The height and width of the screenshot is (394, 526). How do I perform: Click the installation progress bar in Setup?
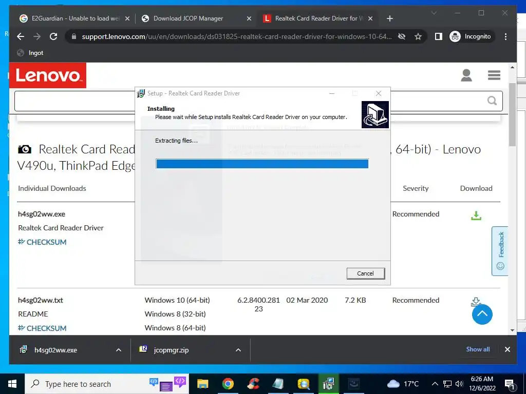pyautogui.click(x=262, y=164)
